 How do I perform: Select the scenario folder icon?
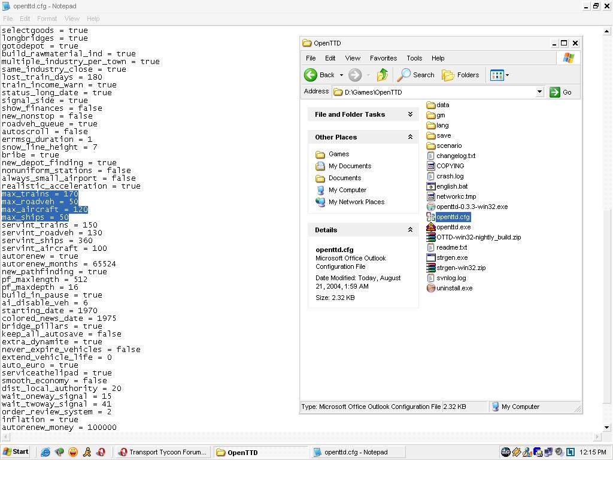click(431, 145)
